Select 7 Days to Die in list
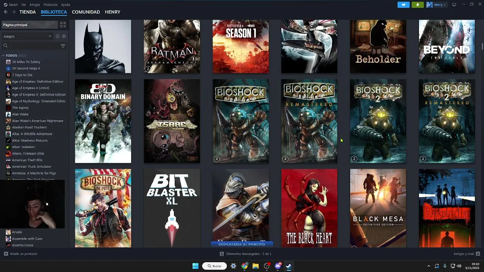The height and width of the screenshot is (272, 484). pos(22,75)
